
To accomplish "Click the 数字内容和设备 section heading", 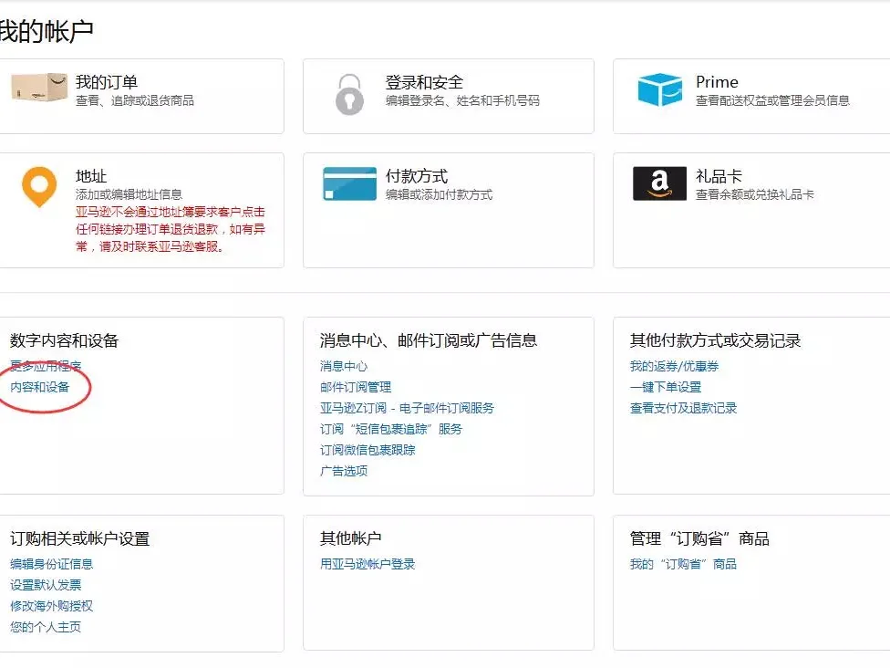I will coord(64,340).
